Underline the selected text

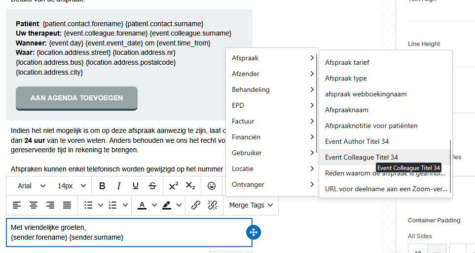136,186
